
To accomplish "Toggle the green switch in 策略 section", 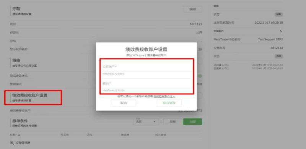I will click(200, 76).
